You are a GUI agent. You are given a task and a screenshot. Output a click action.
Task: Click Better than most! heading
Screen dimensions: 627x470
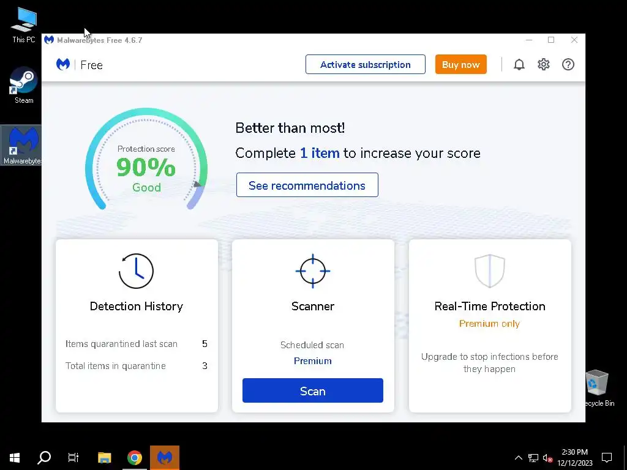coord(290,128)
